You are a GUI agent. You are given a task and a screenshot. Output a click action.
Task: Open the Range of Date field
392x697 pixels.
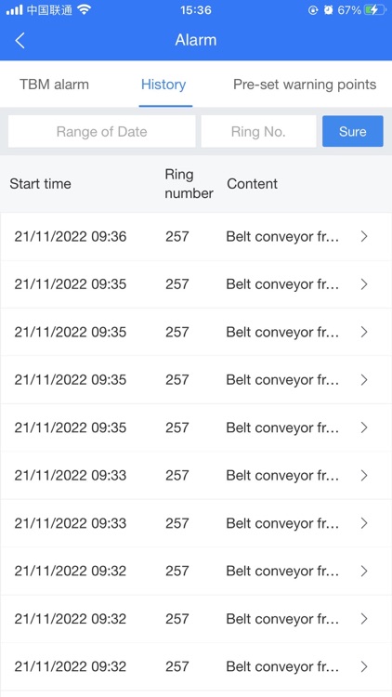click(102, 131)
